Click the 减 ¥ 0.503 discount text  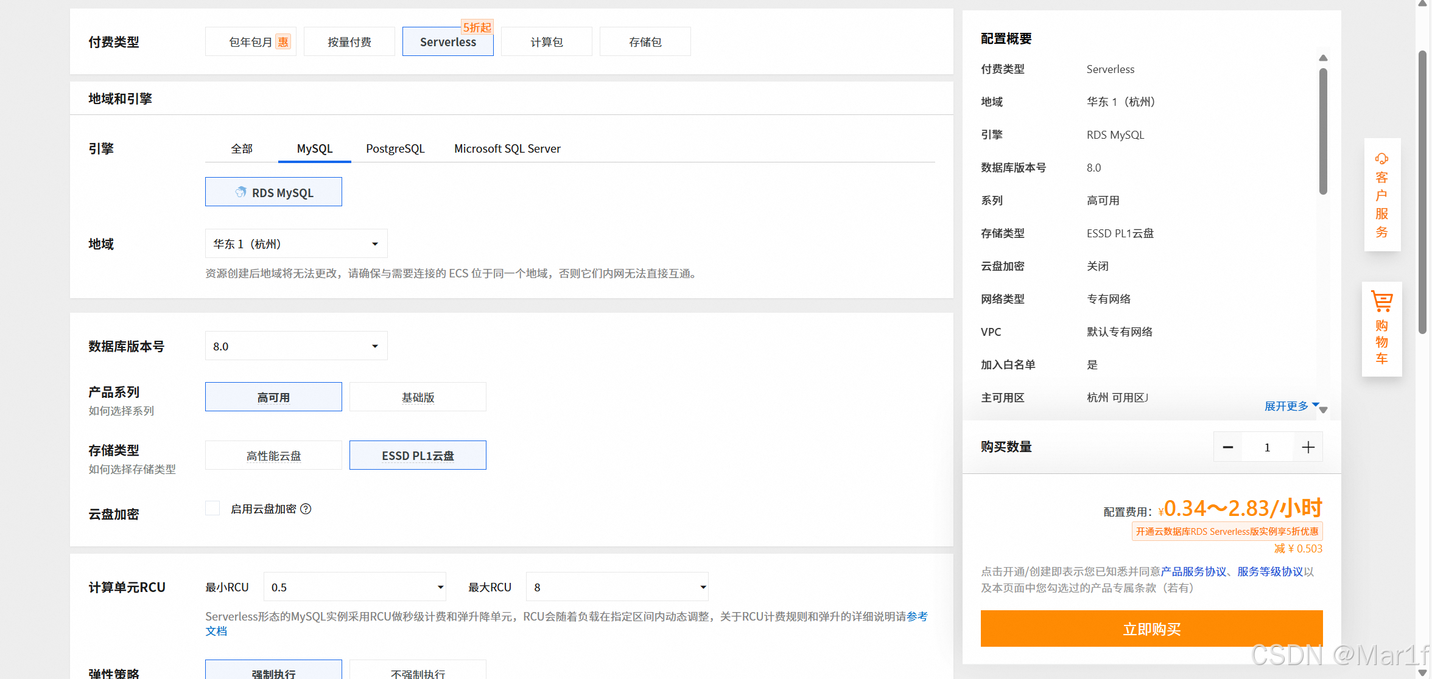[1298, 548]
